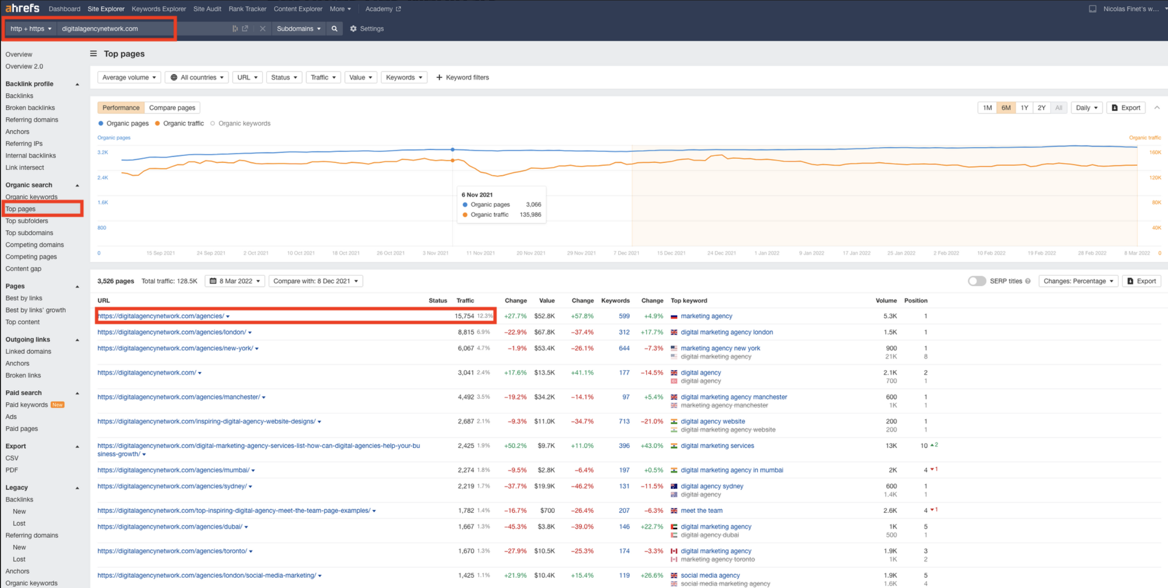Collapse the chart with the caret icon

point(1157,107)
